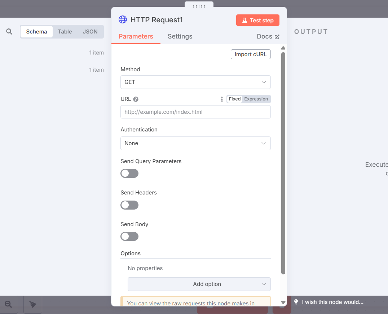Click into the URL input field
The image size is (388, 314).
click(x=195, y=112)
